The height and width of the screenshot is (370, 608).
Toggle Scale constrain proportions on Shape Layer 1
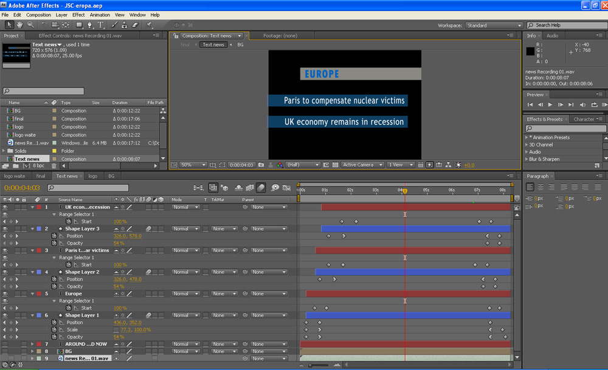(x=116, y=330)
